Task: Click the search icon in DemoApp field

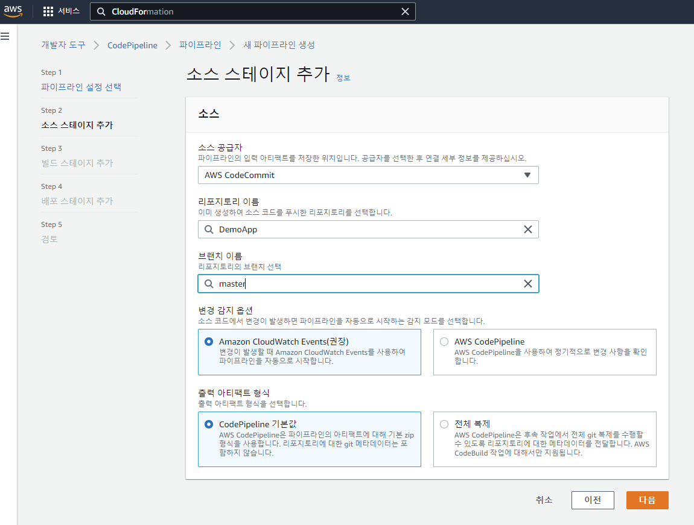Action: pos(209,229)
